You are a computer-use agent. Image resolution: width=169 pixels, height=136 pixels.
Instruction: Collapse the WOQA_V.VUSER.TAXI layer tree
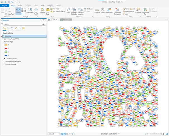(3, 39)
